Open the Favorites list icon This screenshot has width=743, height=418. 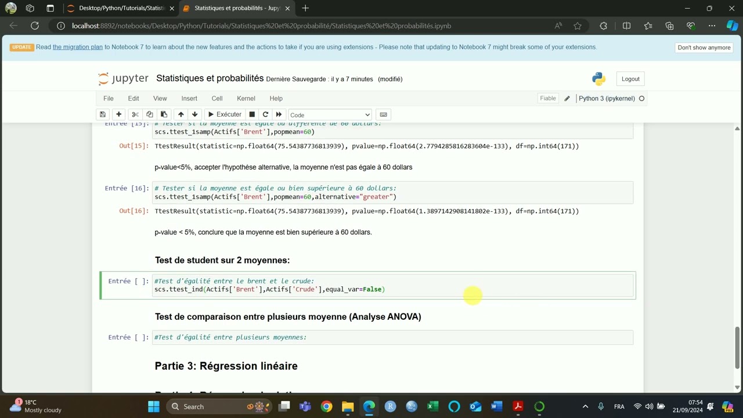648,26
